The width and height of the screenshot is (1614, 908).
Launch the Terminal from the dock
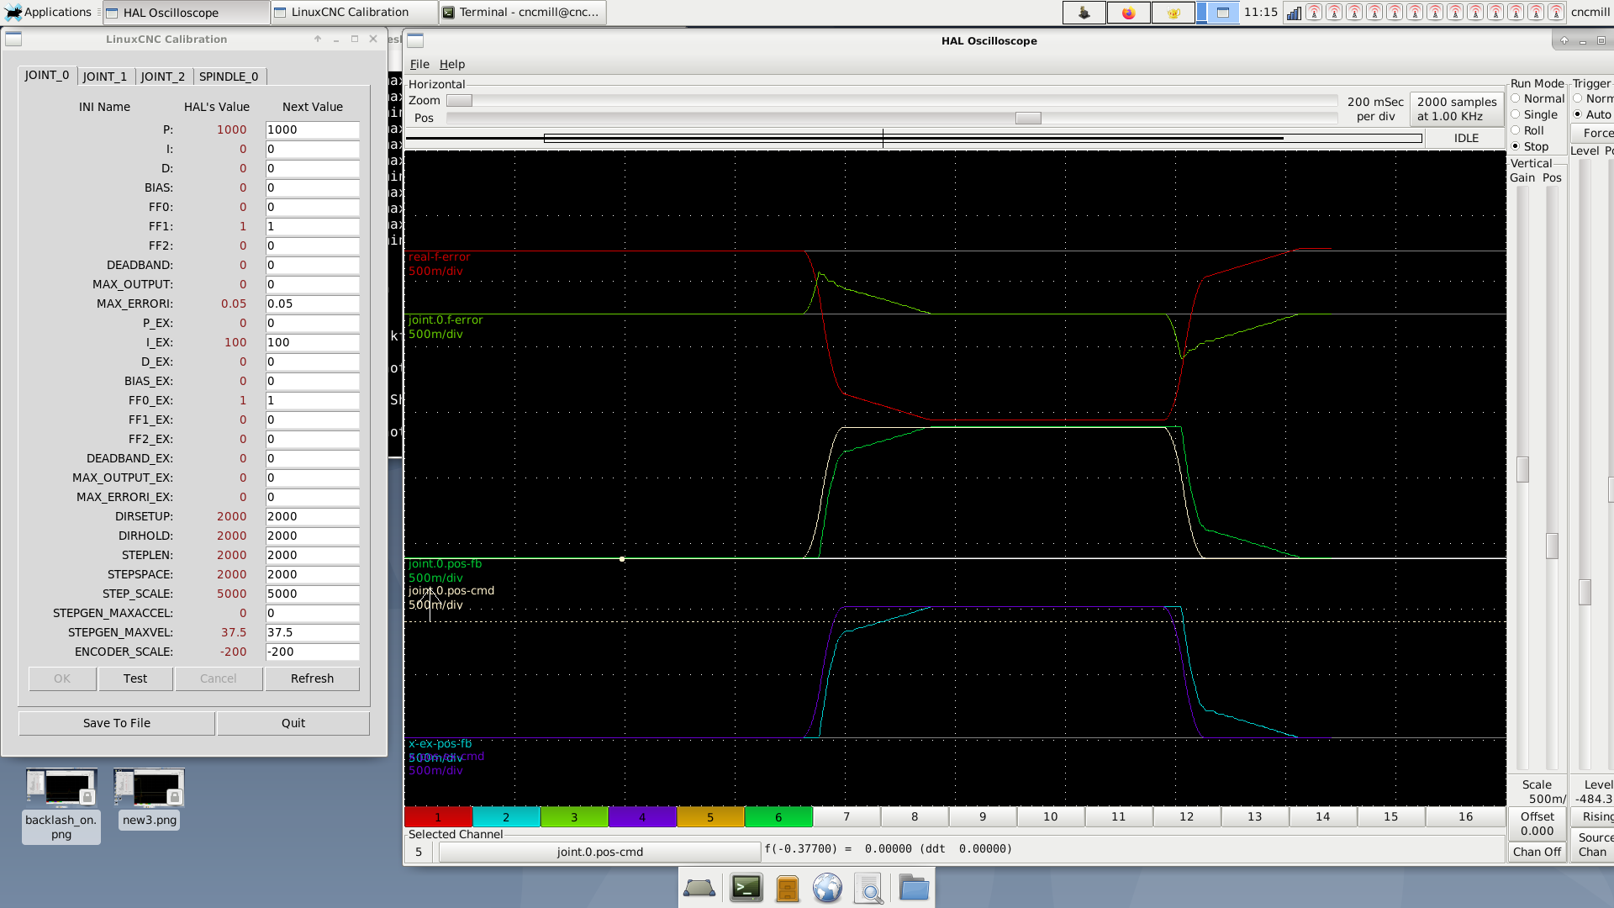(x=746, y=888)
